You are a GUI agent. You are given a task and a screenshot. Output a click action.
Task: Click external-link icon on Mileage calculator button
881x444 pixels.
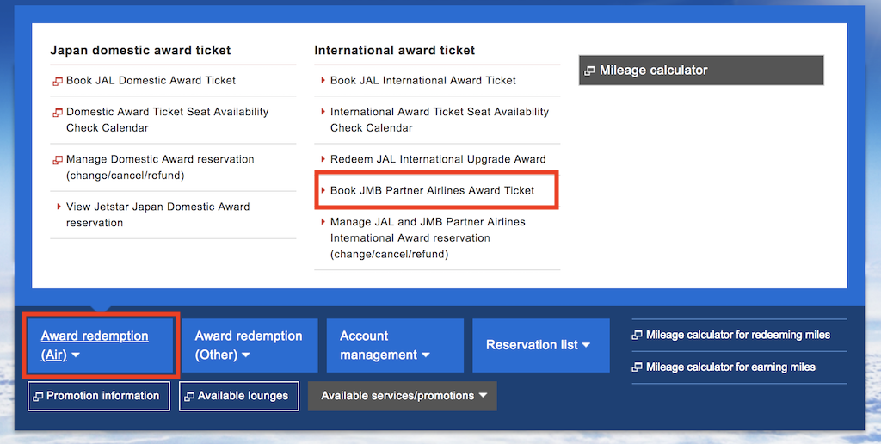pos(589,71)
